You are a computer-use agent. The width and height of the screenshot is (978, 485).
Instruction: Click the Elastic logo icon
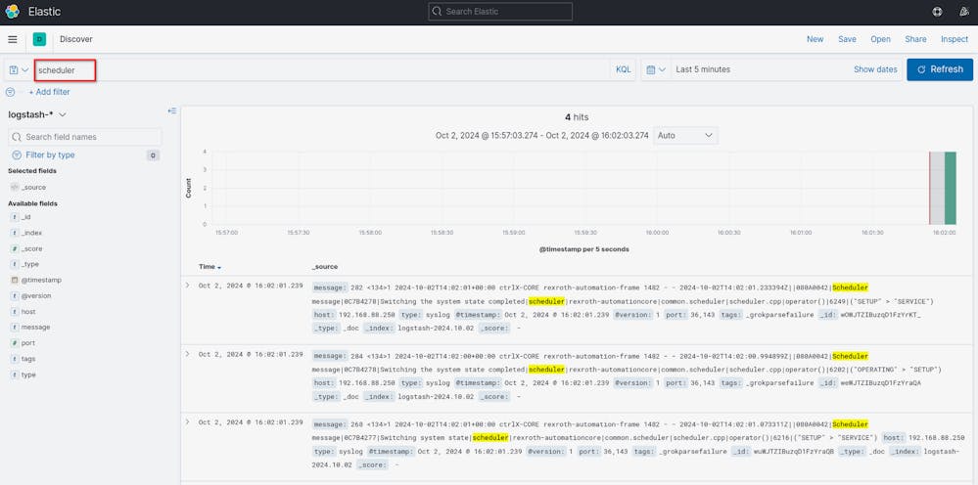click(x=12, y=12)
